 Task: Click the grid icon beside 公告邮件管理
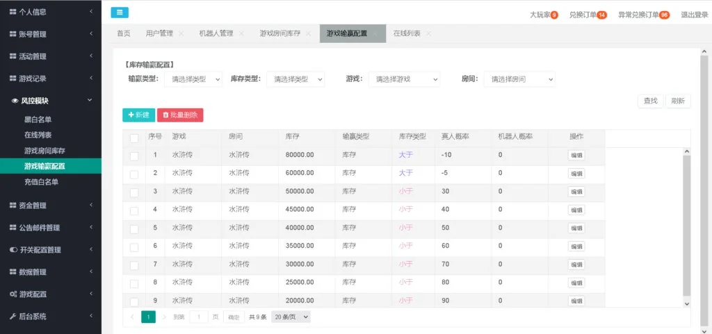[x=13, y=228]
